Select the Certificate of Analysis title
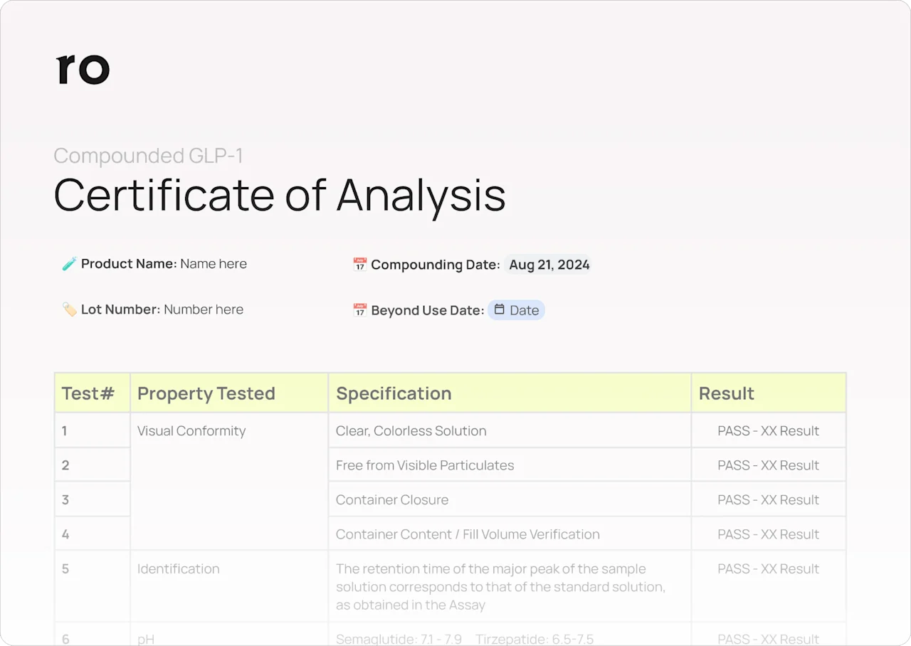Viewport: 911px width, 646px height. (280, 195)
